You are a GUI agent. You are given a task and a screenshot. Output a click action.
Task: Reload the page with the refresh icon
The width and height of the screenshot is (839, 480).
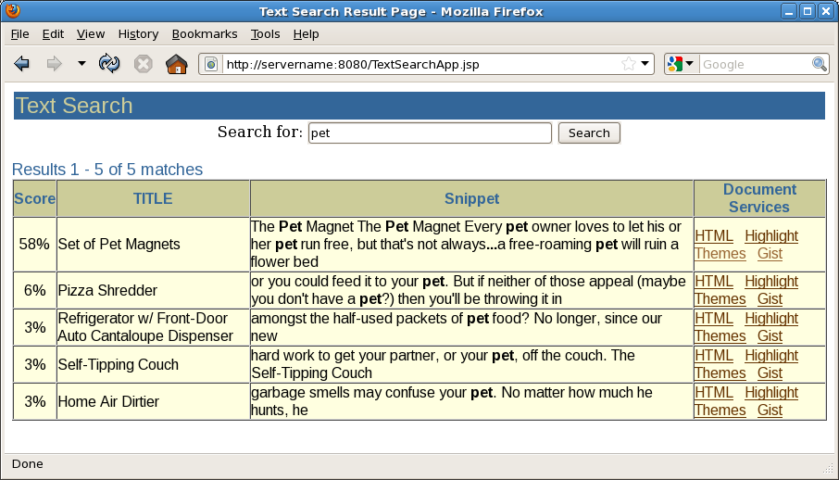(109, 64)
